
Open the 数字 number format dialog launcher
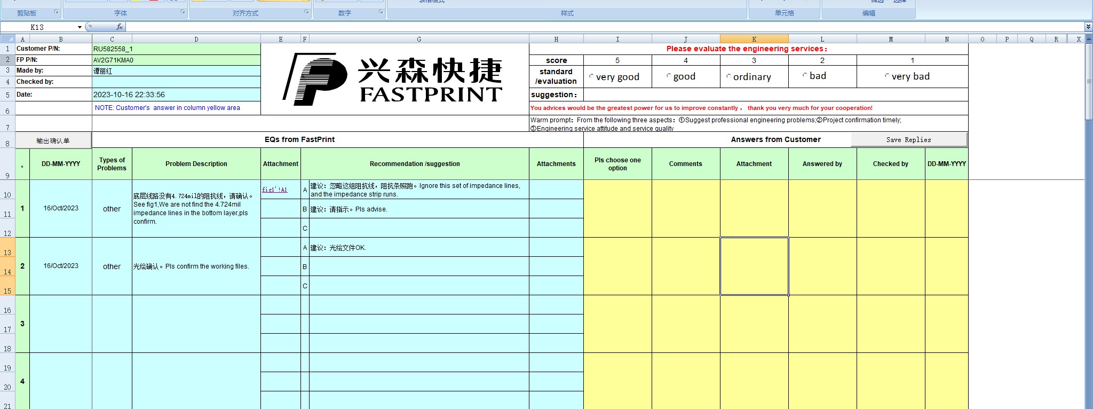pos(381,12)
